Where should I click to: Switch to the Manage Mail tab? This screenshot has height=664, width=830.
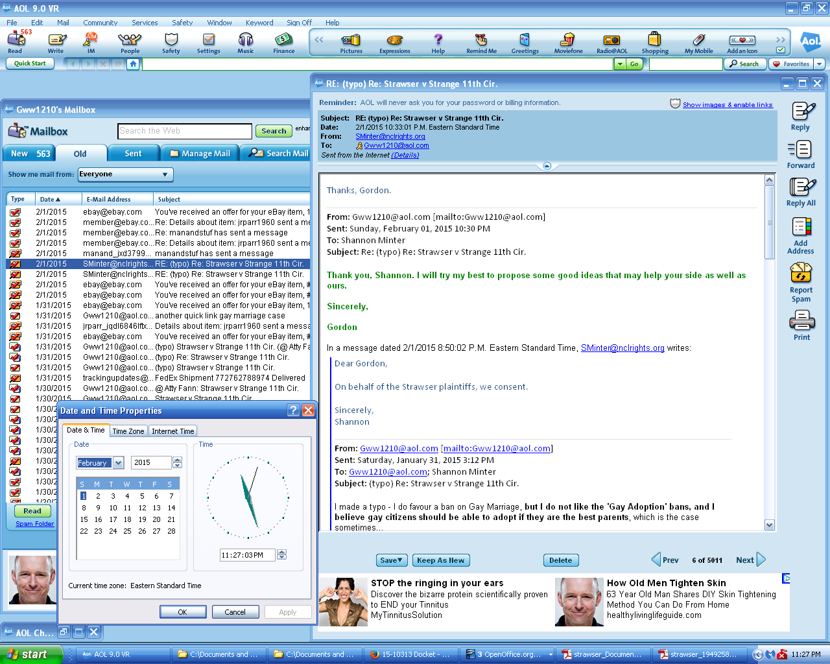tap(200, 154)
